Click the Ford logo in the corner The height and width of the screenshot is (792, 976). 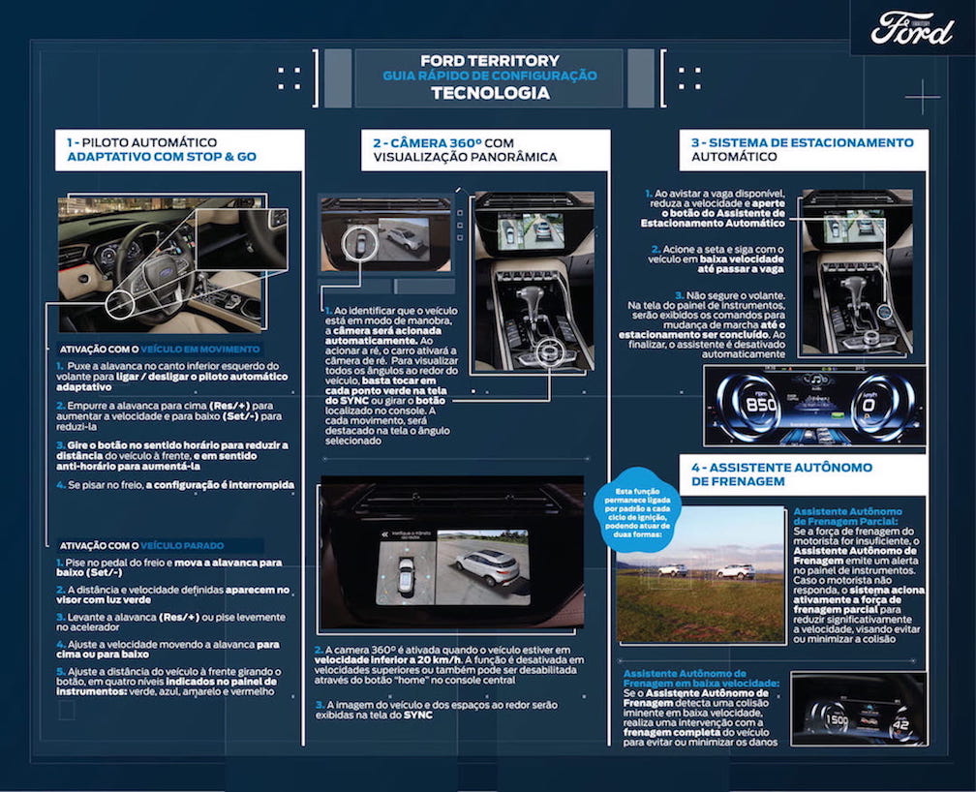(912, 29)
